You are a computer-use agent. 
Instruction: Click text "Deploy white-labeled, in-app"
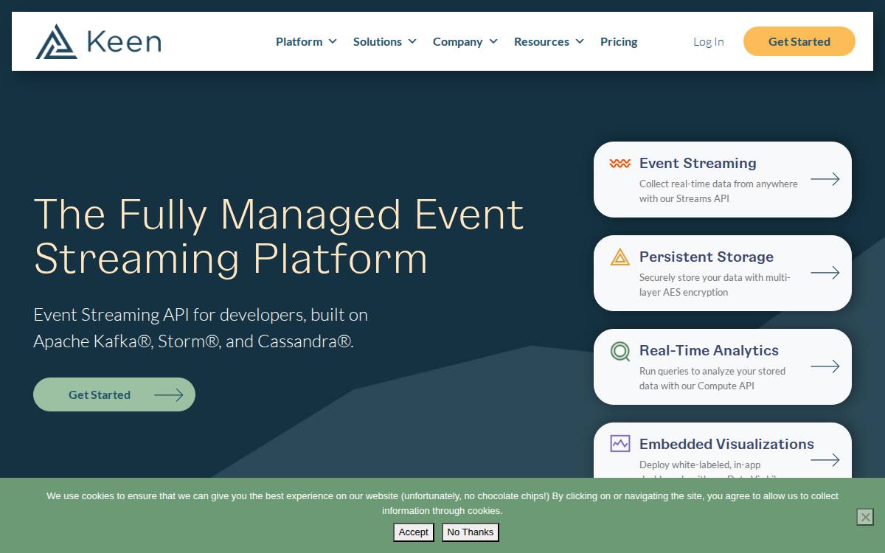[700, 465]
